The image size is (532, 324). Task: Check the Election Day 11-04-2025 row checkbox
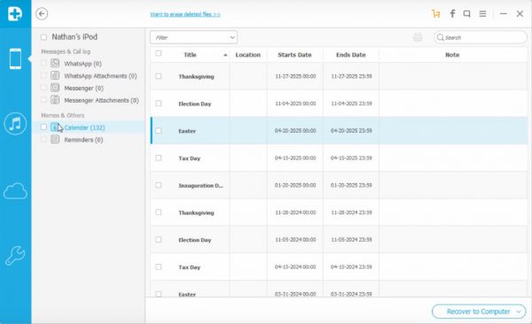pos(159,104)
